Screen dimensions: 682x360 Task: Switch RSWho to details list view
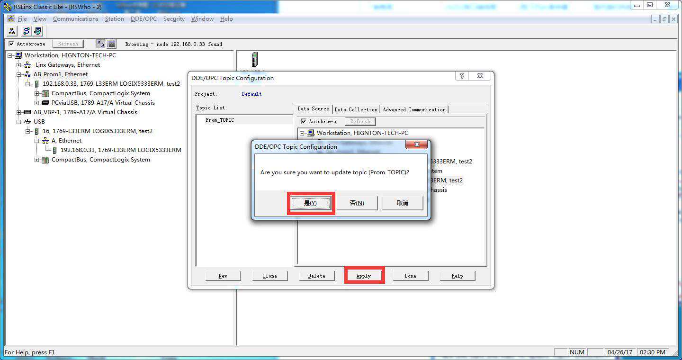pyautogui.click(x=111, y=44)
